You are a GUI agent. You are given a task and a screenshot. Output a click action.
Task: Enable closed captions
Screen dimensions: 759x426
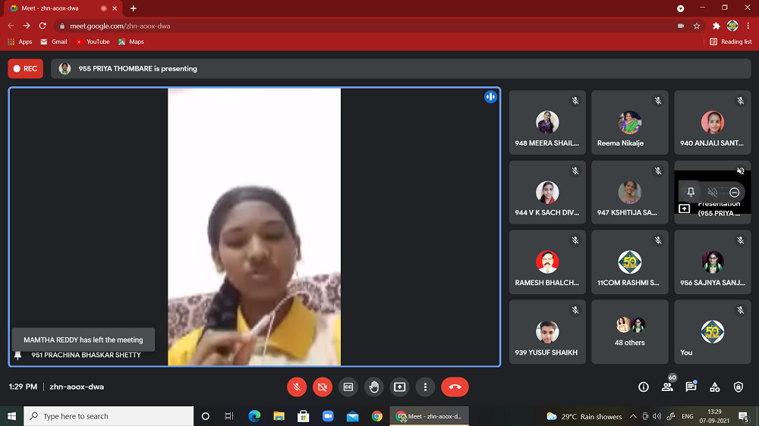click(x=348, y=387)
